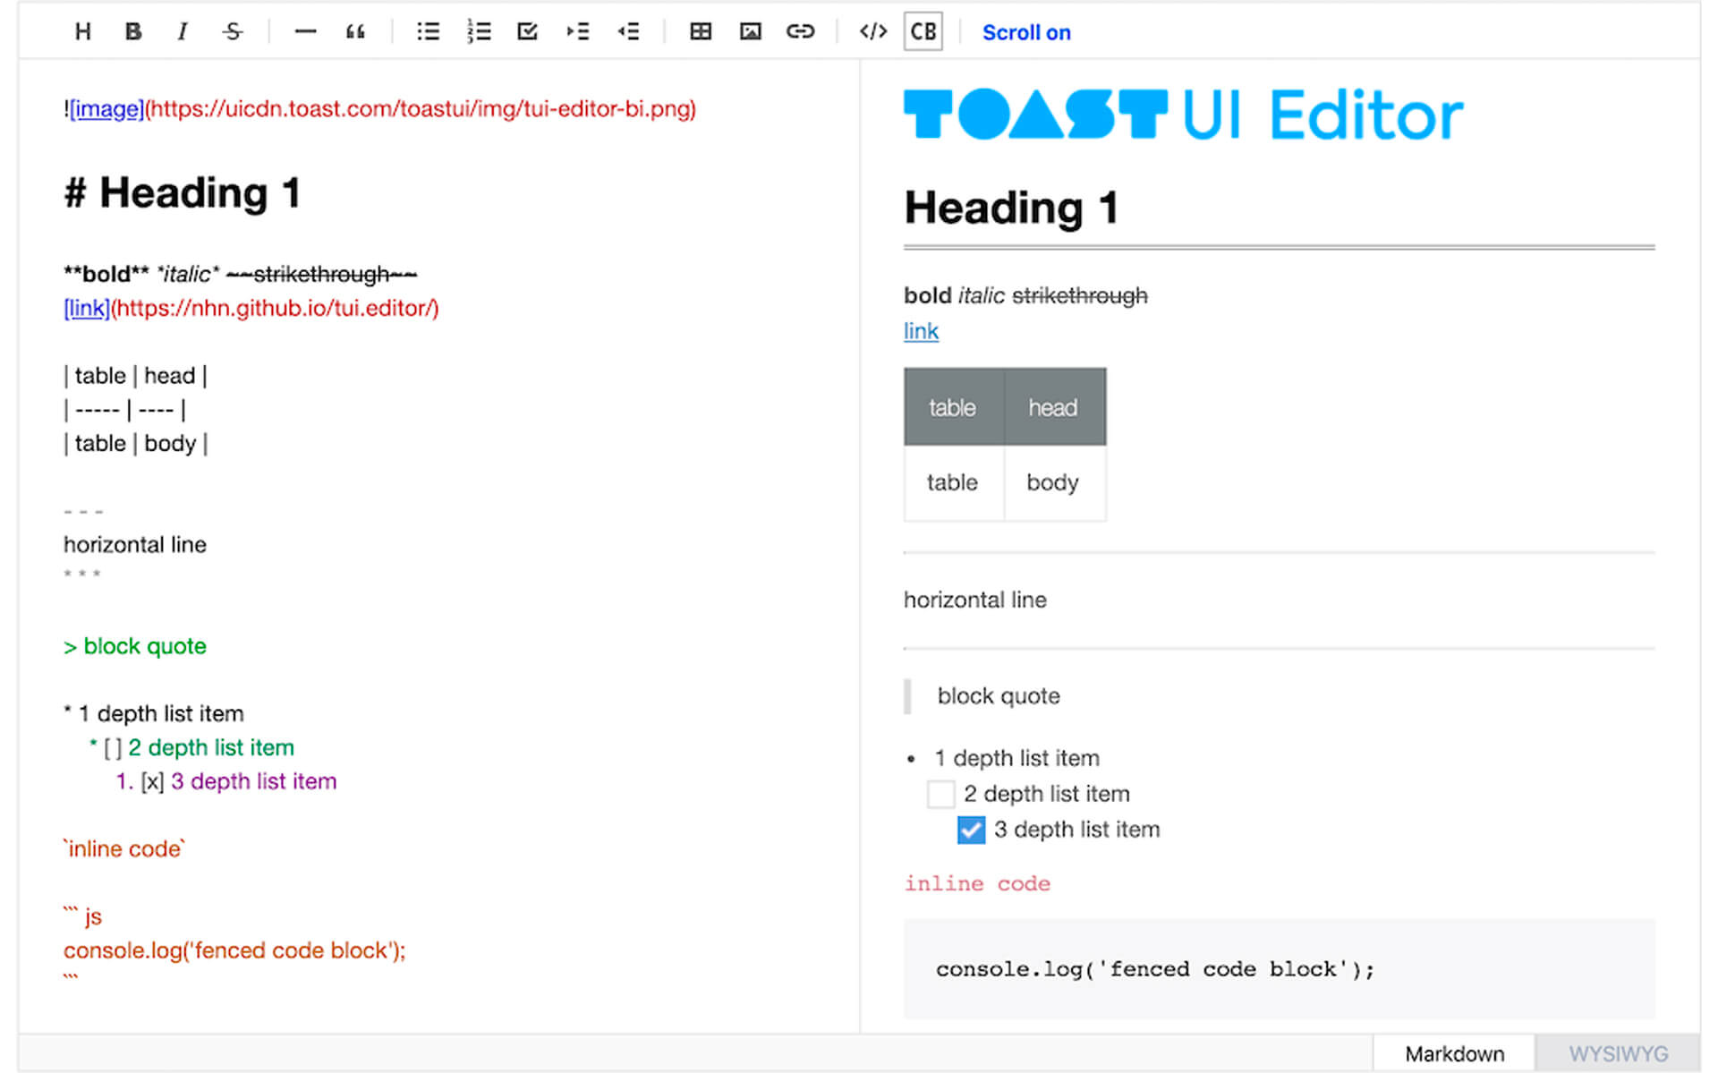Click preview 'Heading 1' title
The height and width of the screenshot is (1073, 1718).
coord(1011,208)
